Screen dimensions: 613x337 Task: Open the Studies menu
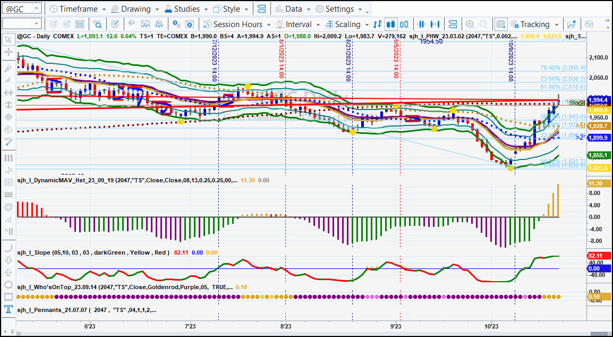pos(186,9)
